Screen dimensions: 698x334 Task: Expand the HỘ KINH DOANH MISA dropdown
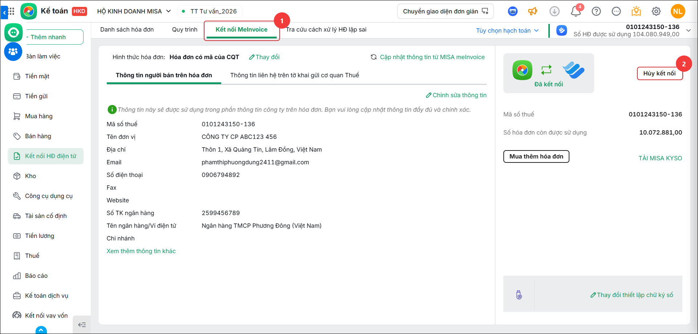tap(134, 11)
